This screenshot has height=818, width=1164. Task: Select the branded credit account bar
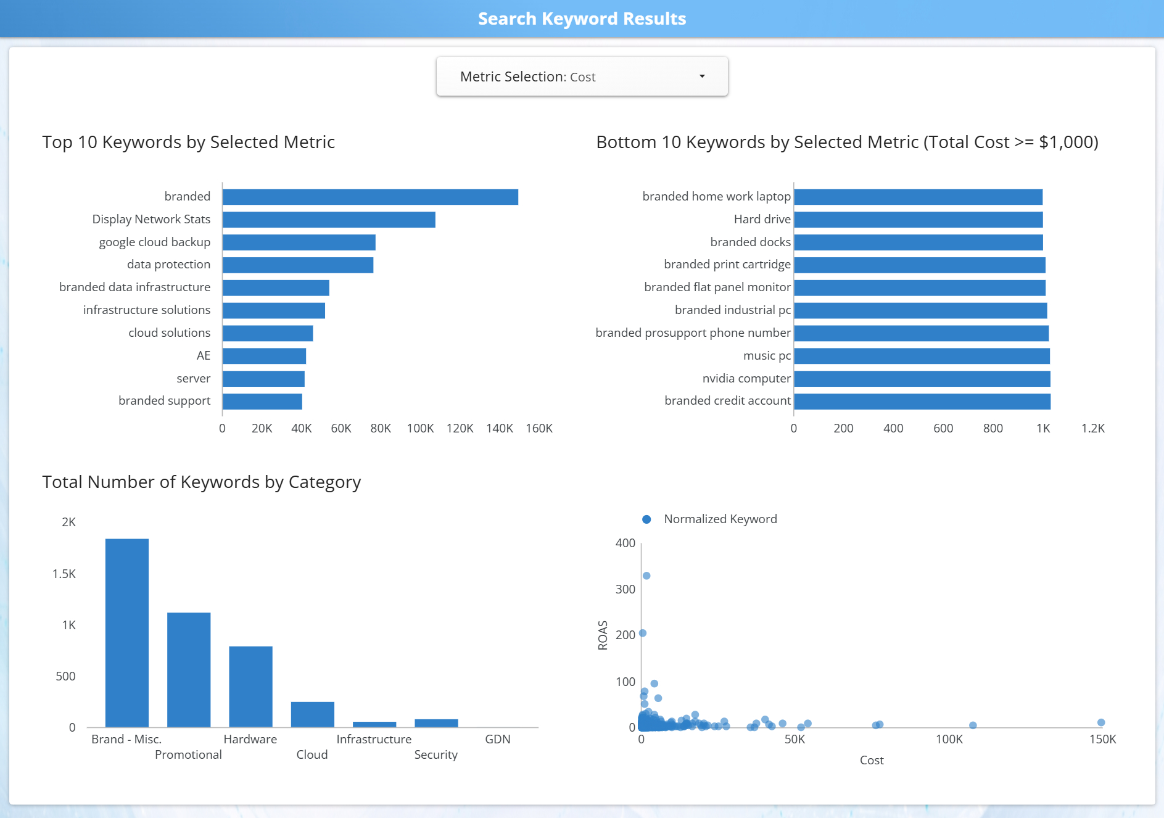click(922, 400)
